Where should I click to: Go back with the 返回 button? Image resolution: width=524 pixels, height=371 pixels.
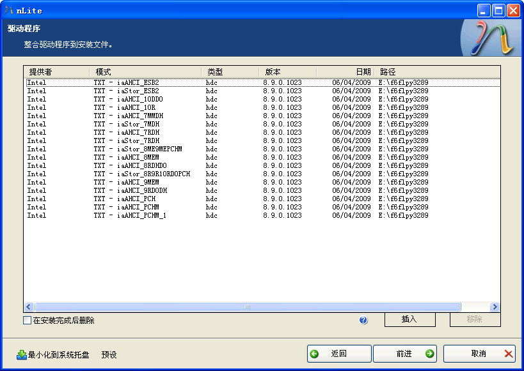pos(339,354)
